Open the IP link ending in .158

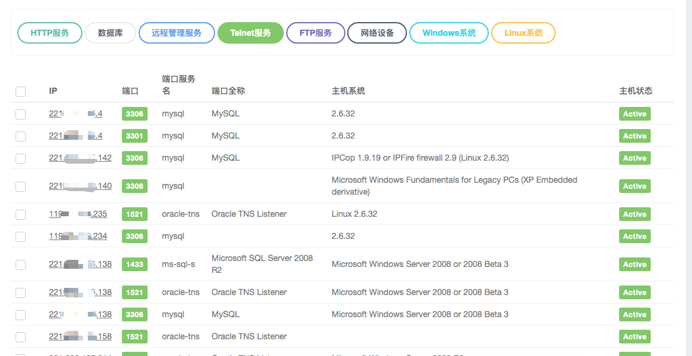80,336
